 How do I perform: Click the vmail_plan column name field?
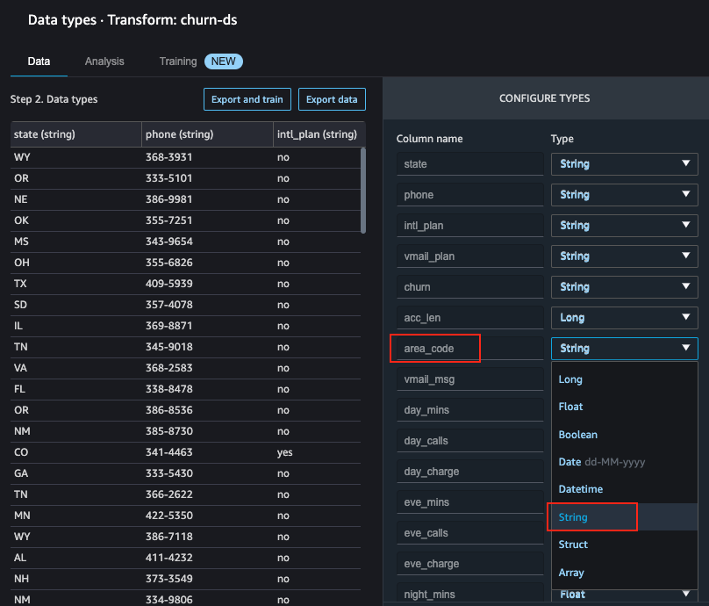click(x=469, y=256)
